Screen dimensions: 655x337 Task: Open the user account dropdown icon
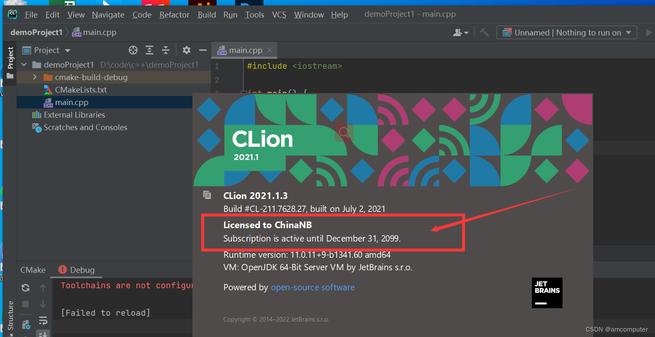[461, 33]
